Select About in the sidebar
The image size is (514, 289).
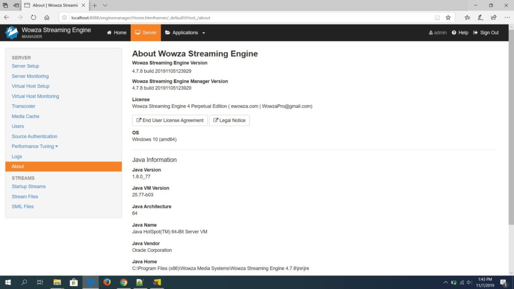(x=64, y=167)
